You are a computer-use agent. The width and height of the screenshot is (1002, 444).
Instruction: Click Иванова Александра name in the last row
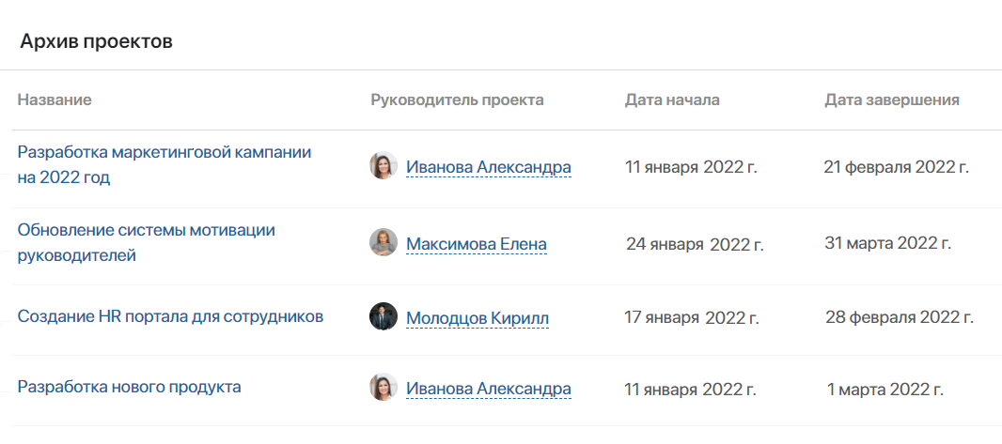point(489,389)
